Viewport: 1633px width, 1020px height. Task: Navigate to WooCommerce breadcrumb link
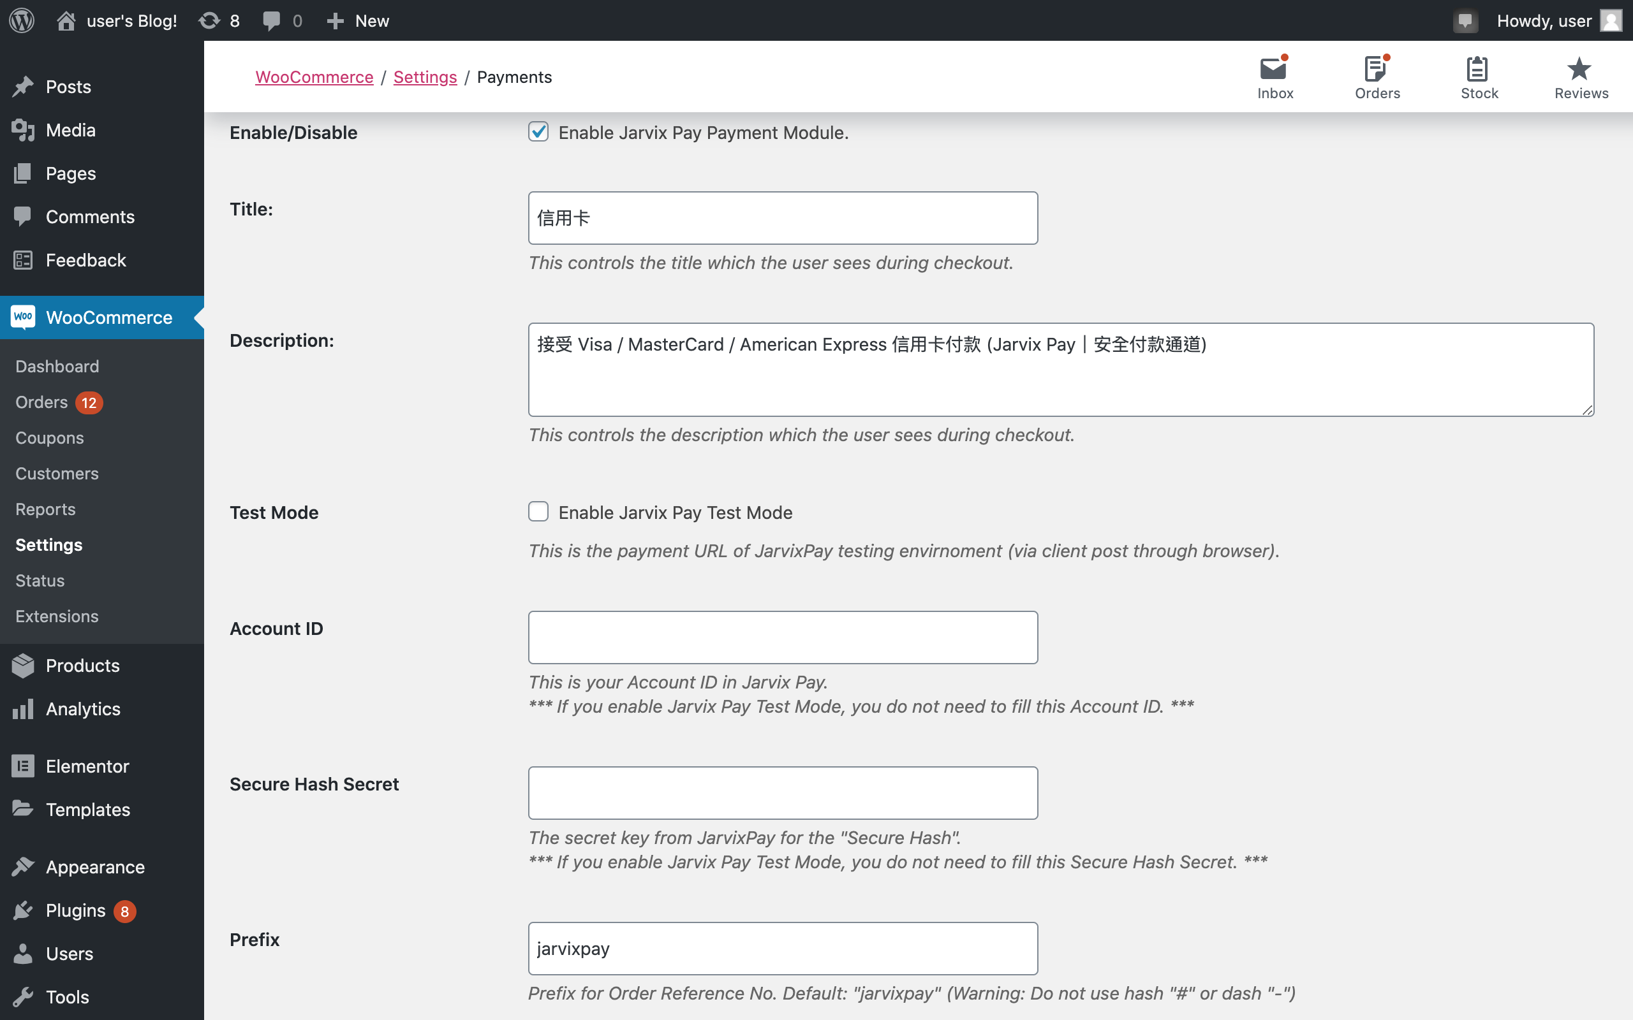click(313, 76)
